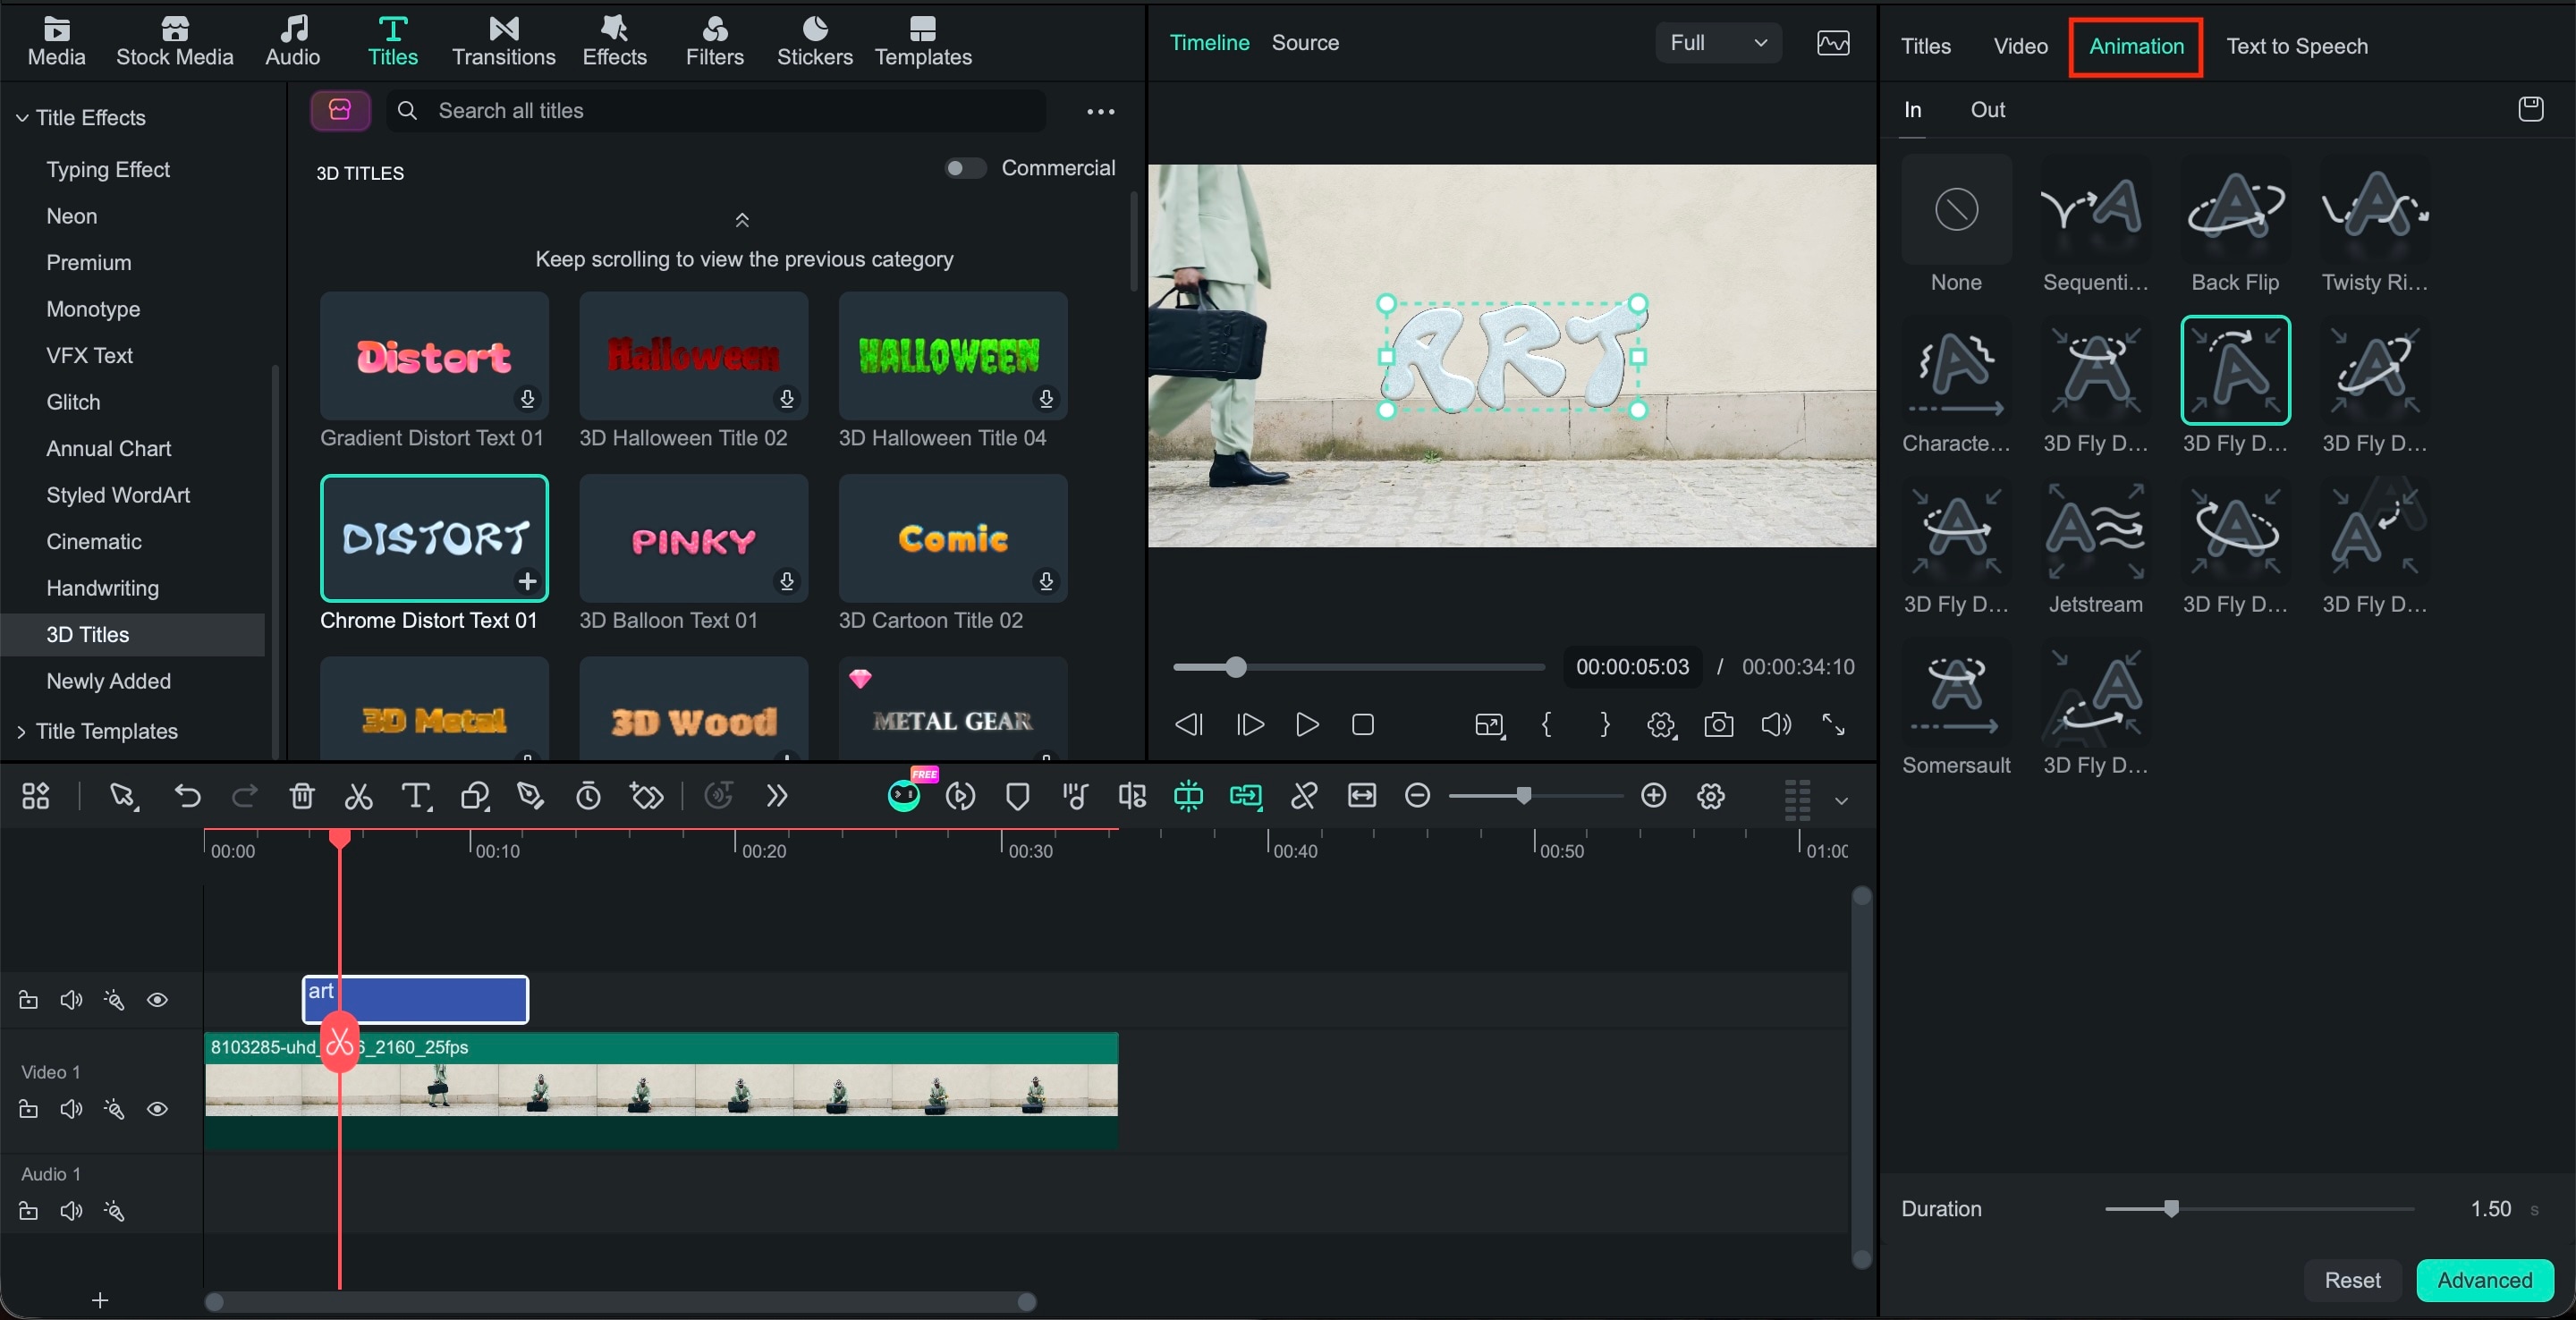
Task: Open the speed timer icon in toolbar
Action: [x=588, y=796]
